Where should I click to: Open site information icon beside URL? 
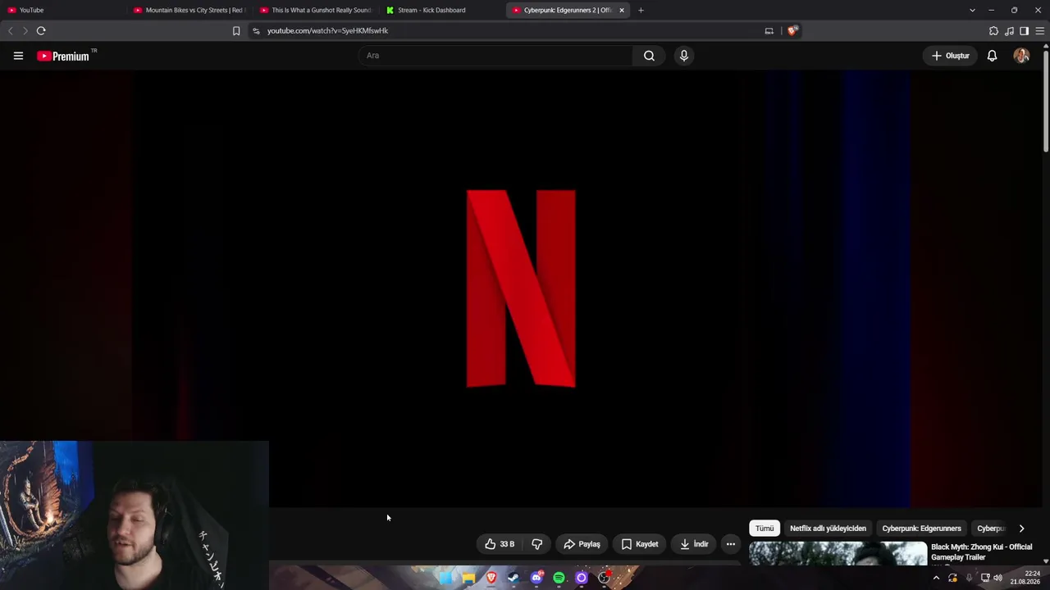pyautogui.click(x=256, y=31)
